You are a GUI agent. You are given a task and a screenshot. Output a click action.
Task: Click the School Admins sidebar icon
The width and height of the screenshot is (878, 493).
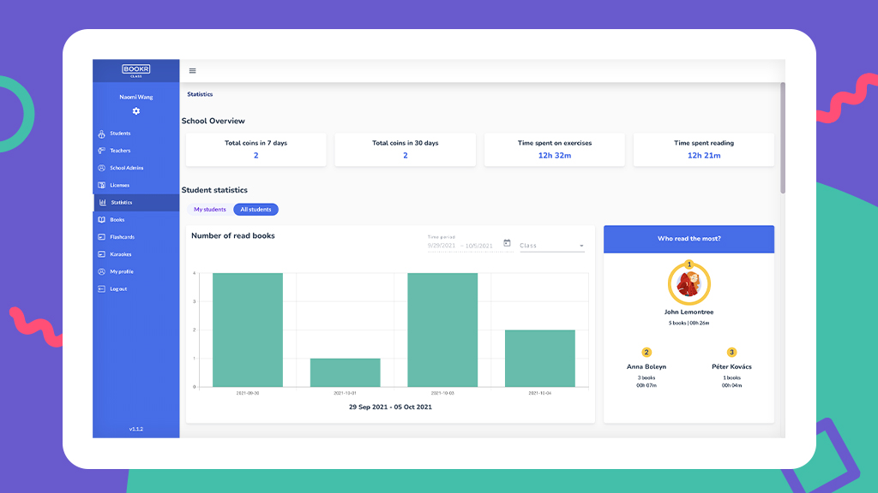coord(101,169)
